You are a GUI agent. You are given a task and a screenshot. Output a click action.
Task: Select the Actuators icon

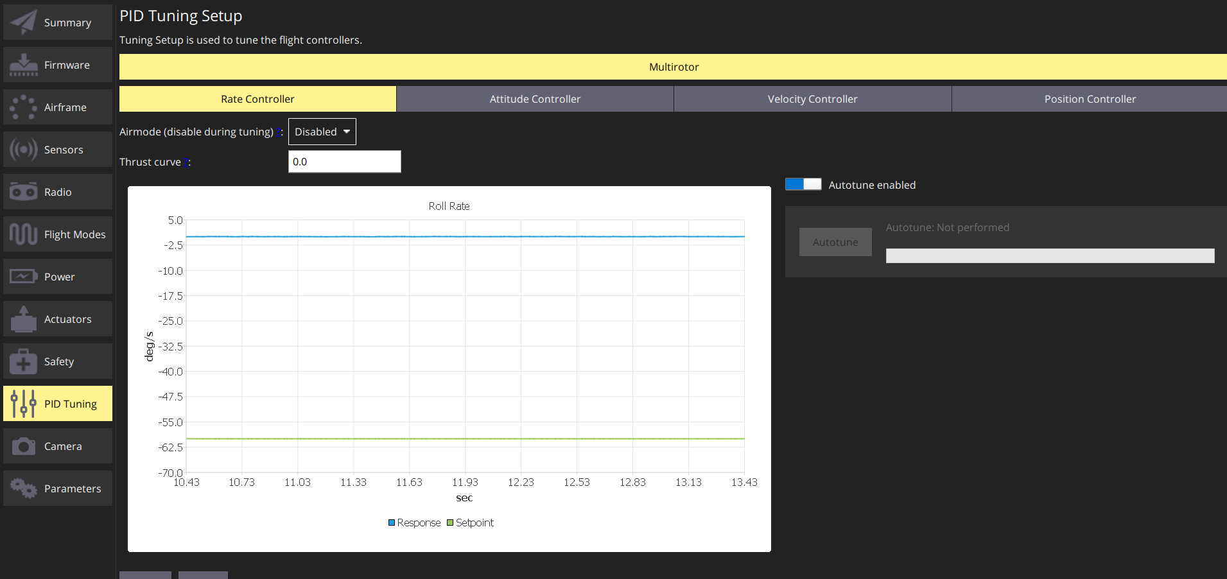pos(24,319)
